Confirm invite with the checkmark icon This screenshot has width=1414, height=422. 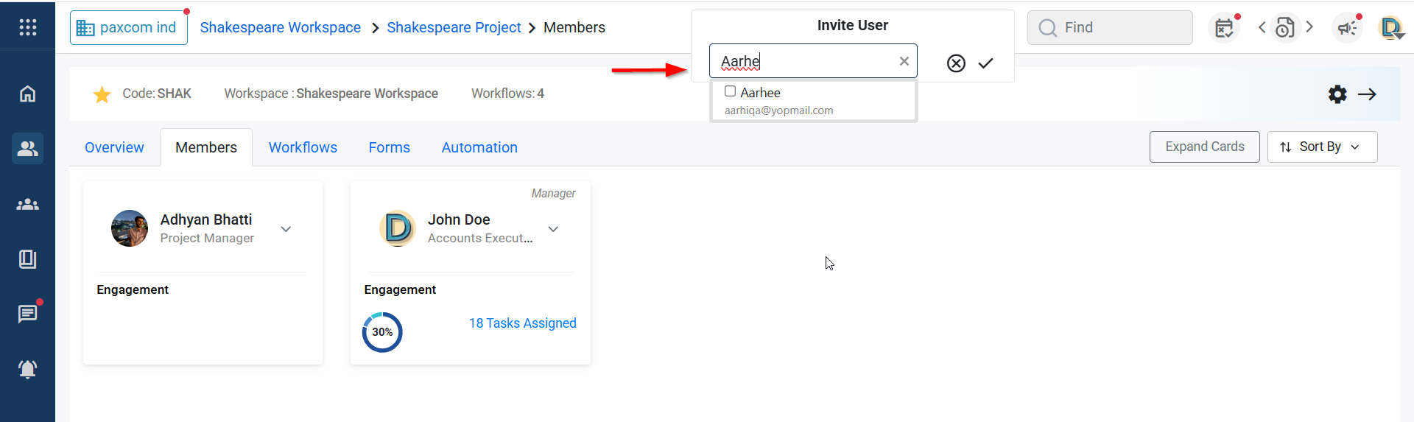coord(985,63)
